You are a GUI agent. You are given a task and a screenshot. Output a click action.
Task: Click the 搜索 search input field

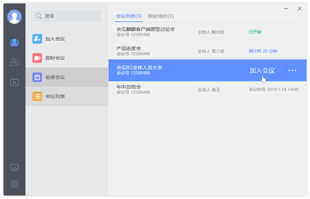pyautogui.click(x=67, y=16)
